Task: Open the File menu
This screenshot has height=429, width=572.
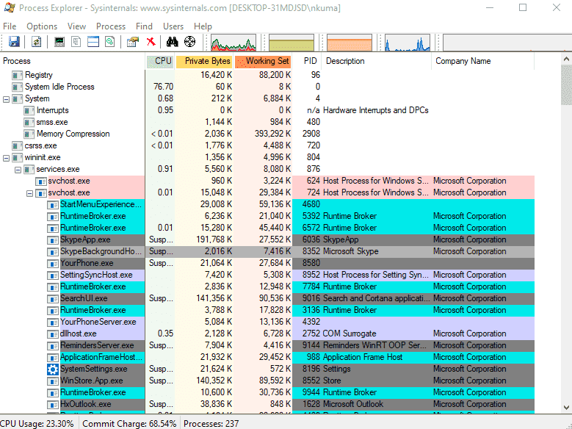Action: point(10,26)
